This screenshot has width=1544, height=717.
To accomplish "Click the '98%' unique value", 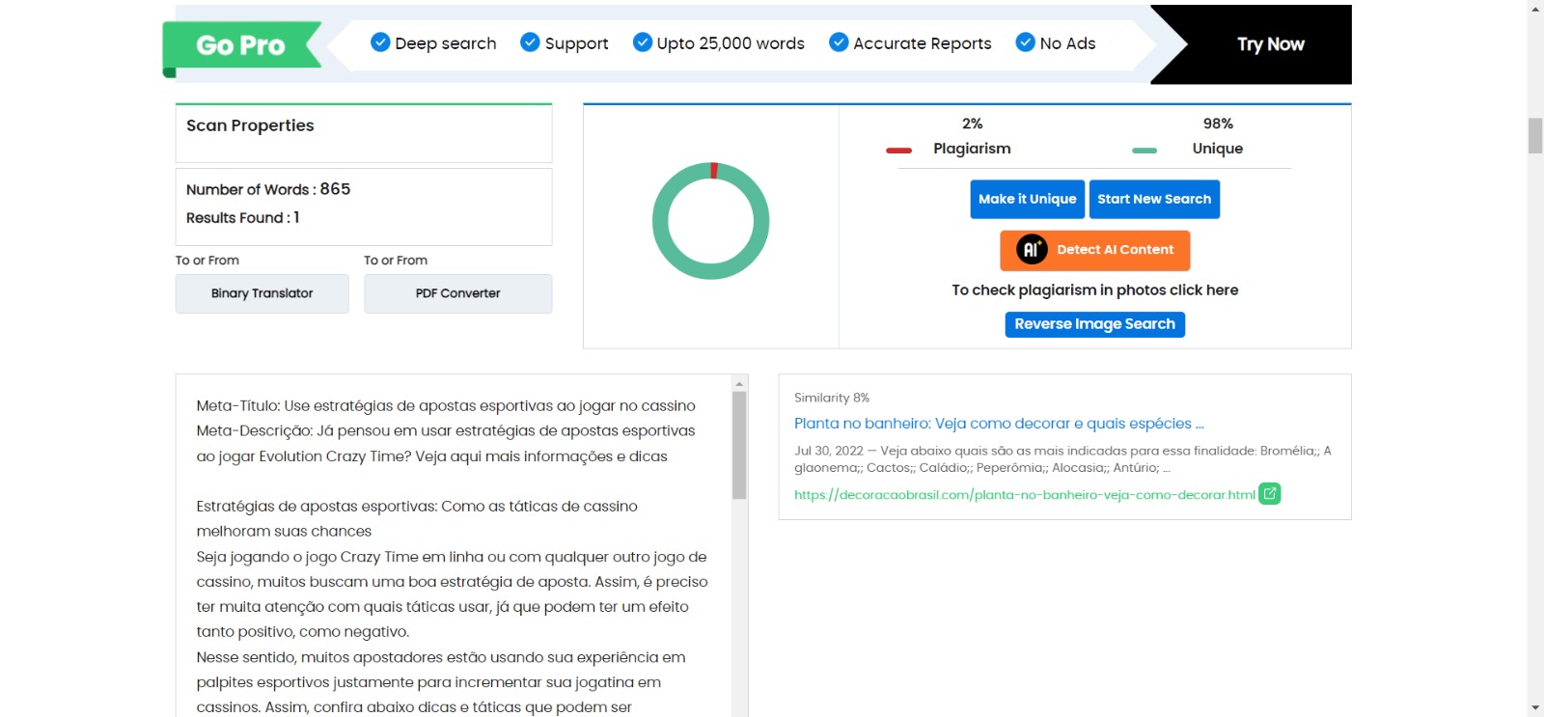I will tap(1218, 124).
